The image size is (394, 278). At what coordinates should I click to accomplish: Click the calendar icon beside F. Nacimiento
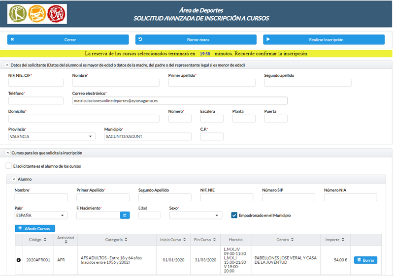[125, 215]
